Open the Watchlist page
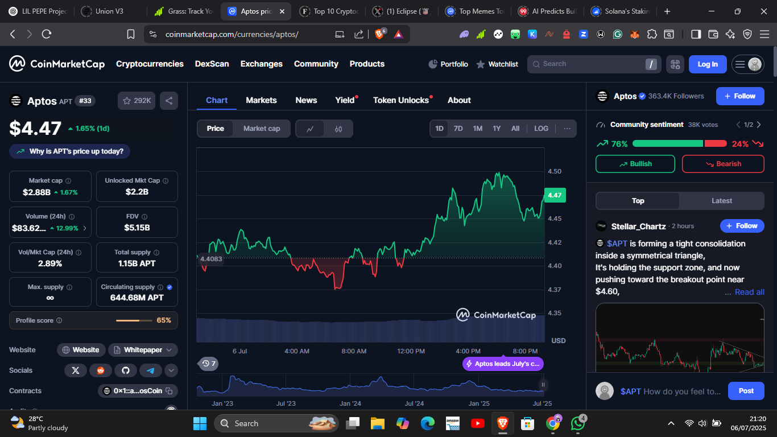Screen dimensions: 777x437 click(x=497, y=64)
